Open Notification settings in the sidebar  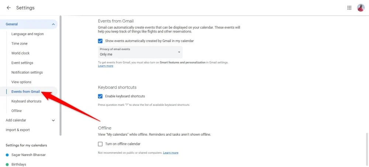[x=27, y=72]
